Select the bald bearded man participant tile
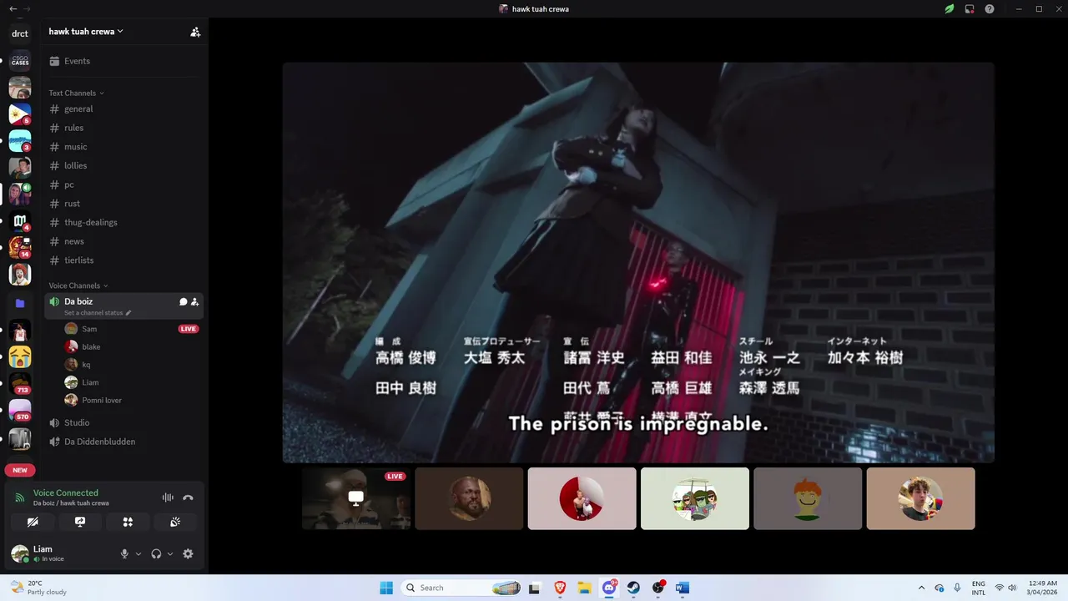Image resolution: width=1068 pixels, height=601 pixels. pyautogui.click(x=469, y=498)
